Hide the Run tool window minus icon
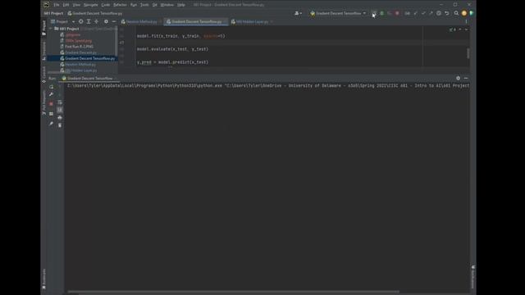Viewport: 525px width, 295px height. (466, 79)
